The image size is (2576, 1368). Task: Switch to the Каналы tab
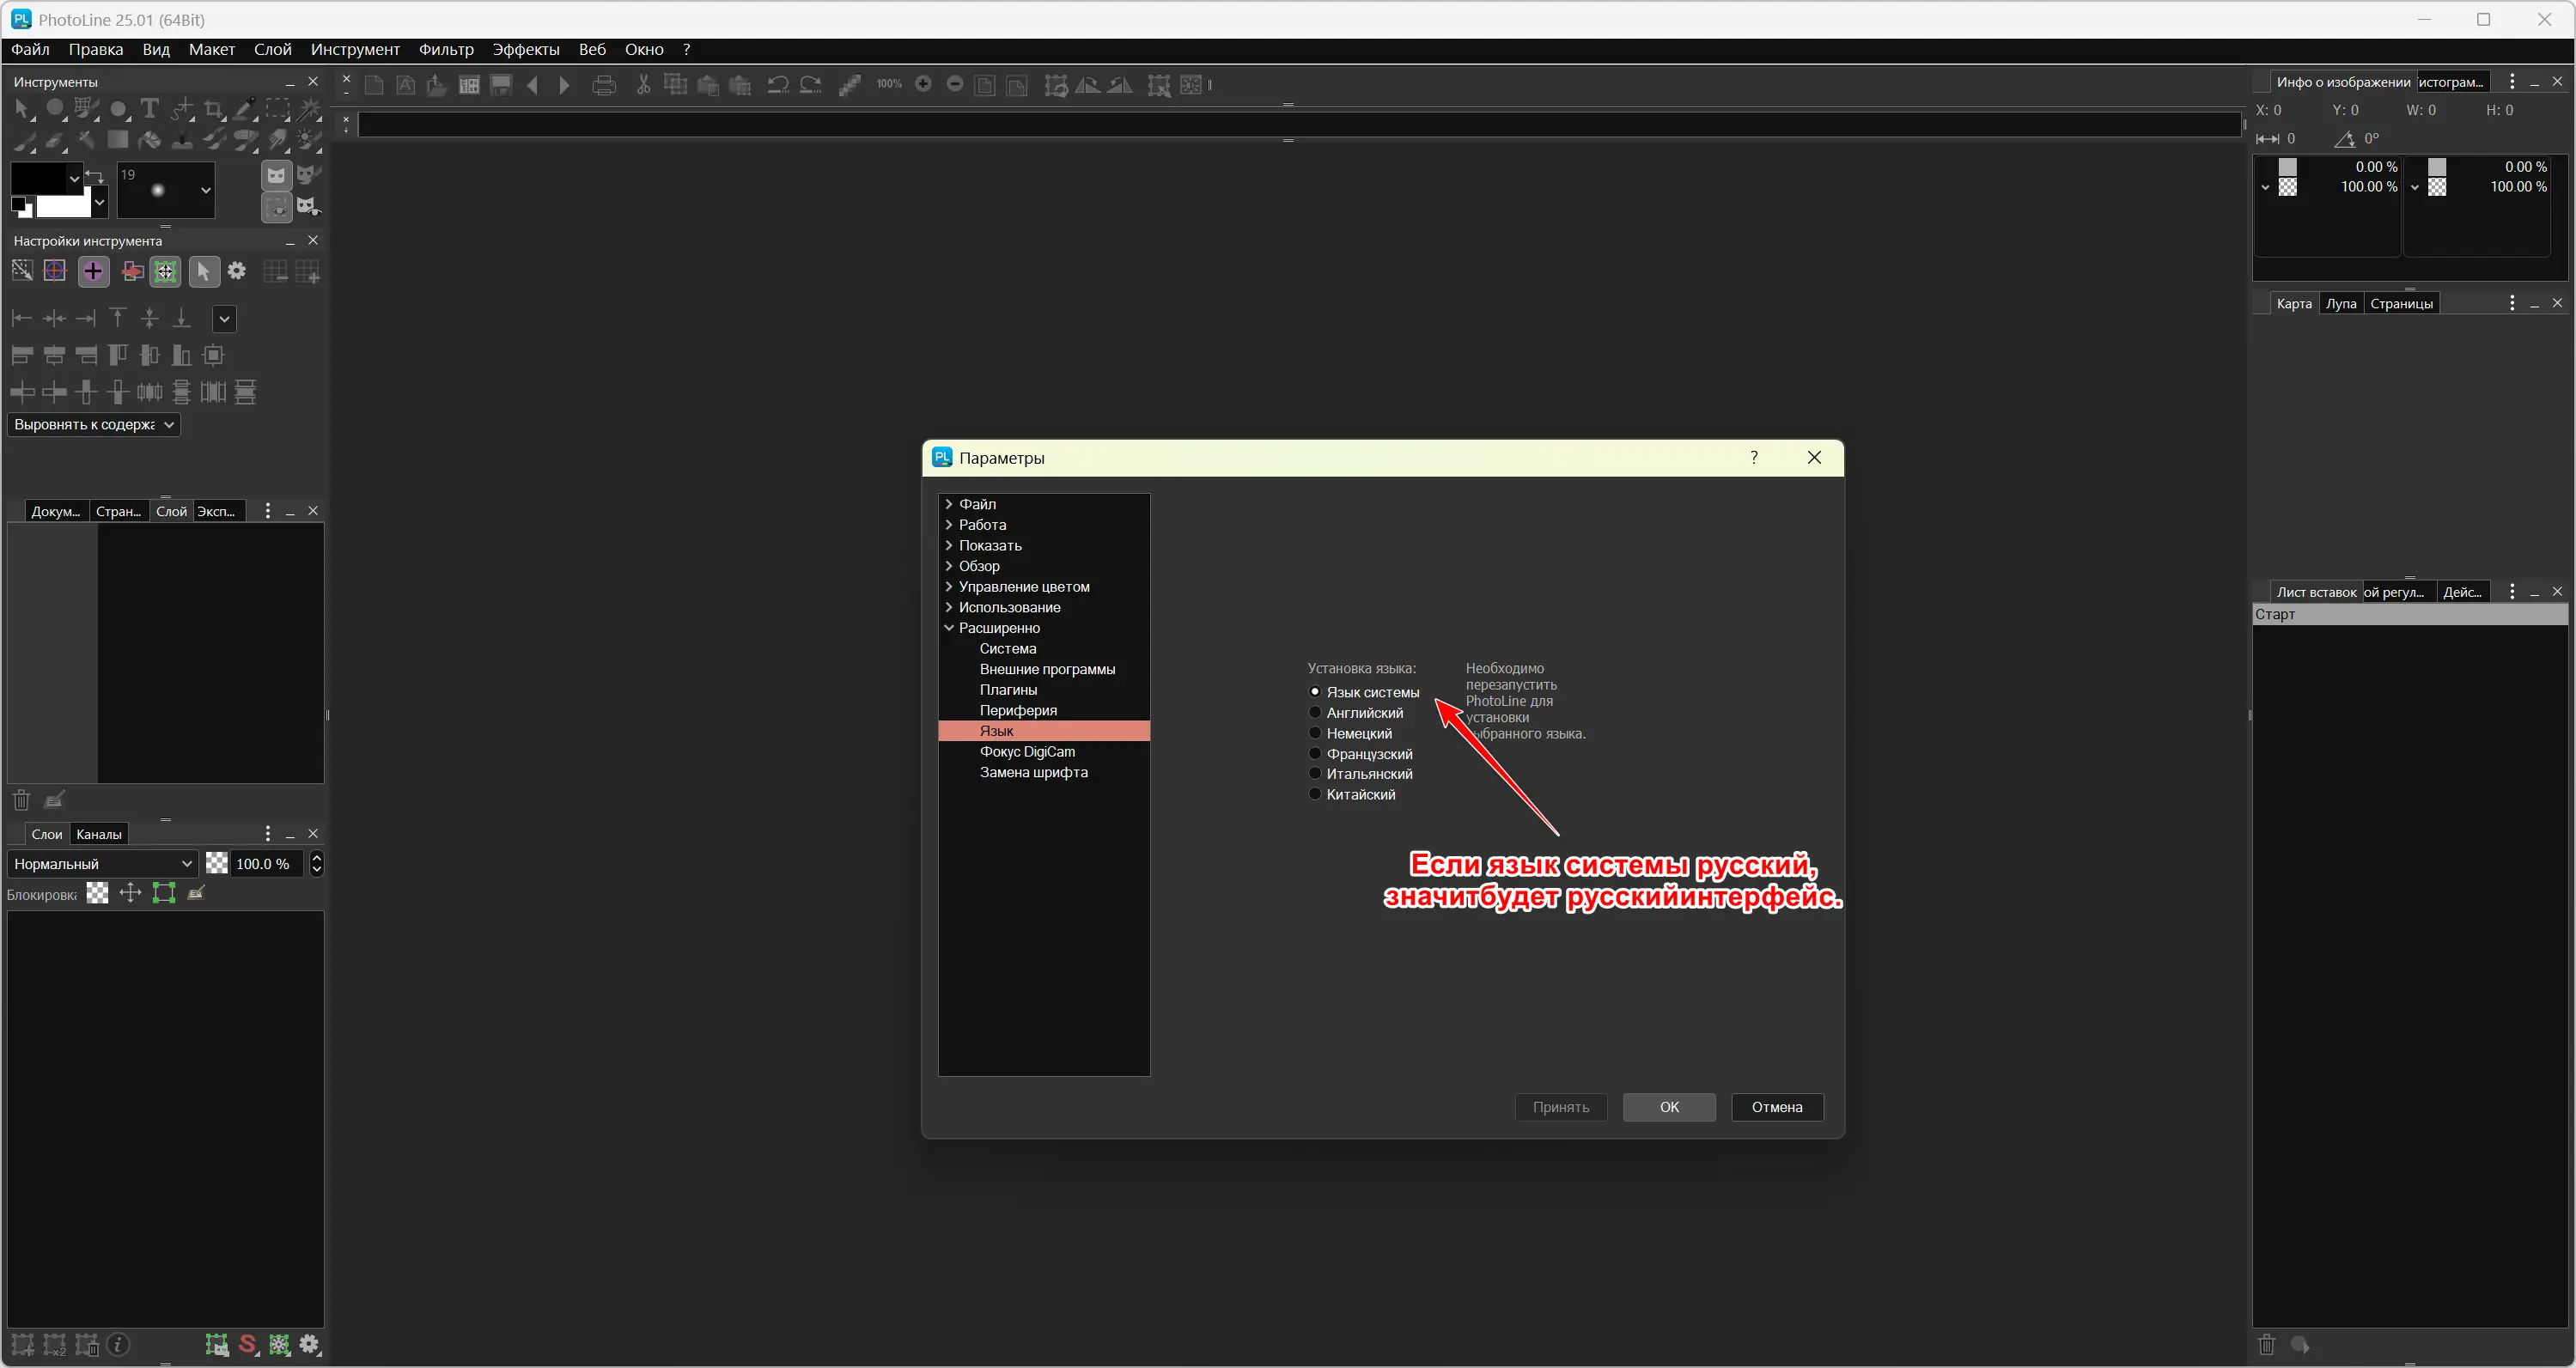click(x=99, y=835)
